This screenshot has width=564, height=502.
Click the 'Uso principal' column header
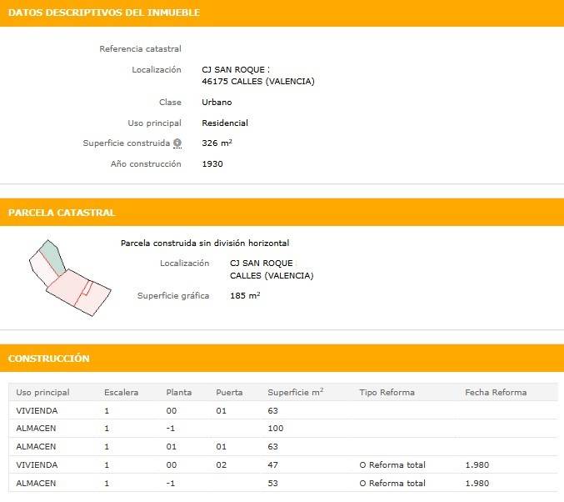[x=42, y=393]
